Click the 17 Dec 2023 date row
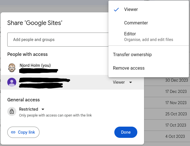190x146 pixels. click(176, 91)
